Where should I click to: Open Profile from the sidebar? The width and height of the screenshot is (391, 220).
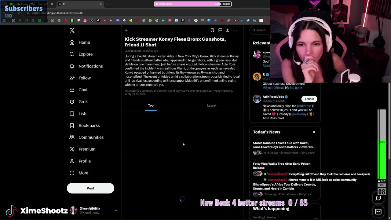80,161
